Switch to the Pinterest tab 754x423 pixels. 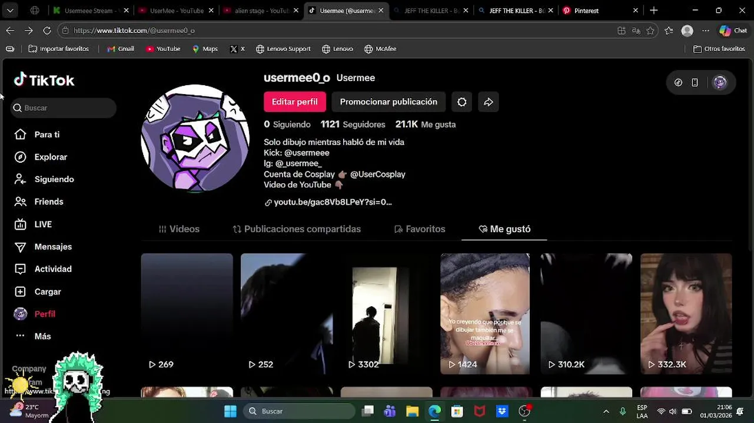tap(600, 11)
